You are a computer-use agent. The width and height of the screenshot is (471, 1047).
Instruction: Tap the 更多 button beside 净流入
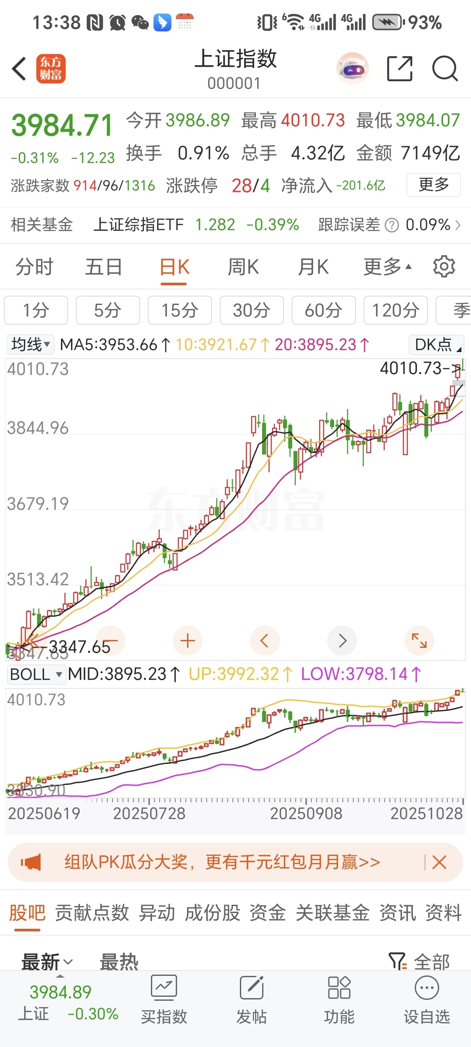point(433,185)
